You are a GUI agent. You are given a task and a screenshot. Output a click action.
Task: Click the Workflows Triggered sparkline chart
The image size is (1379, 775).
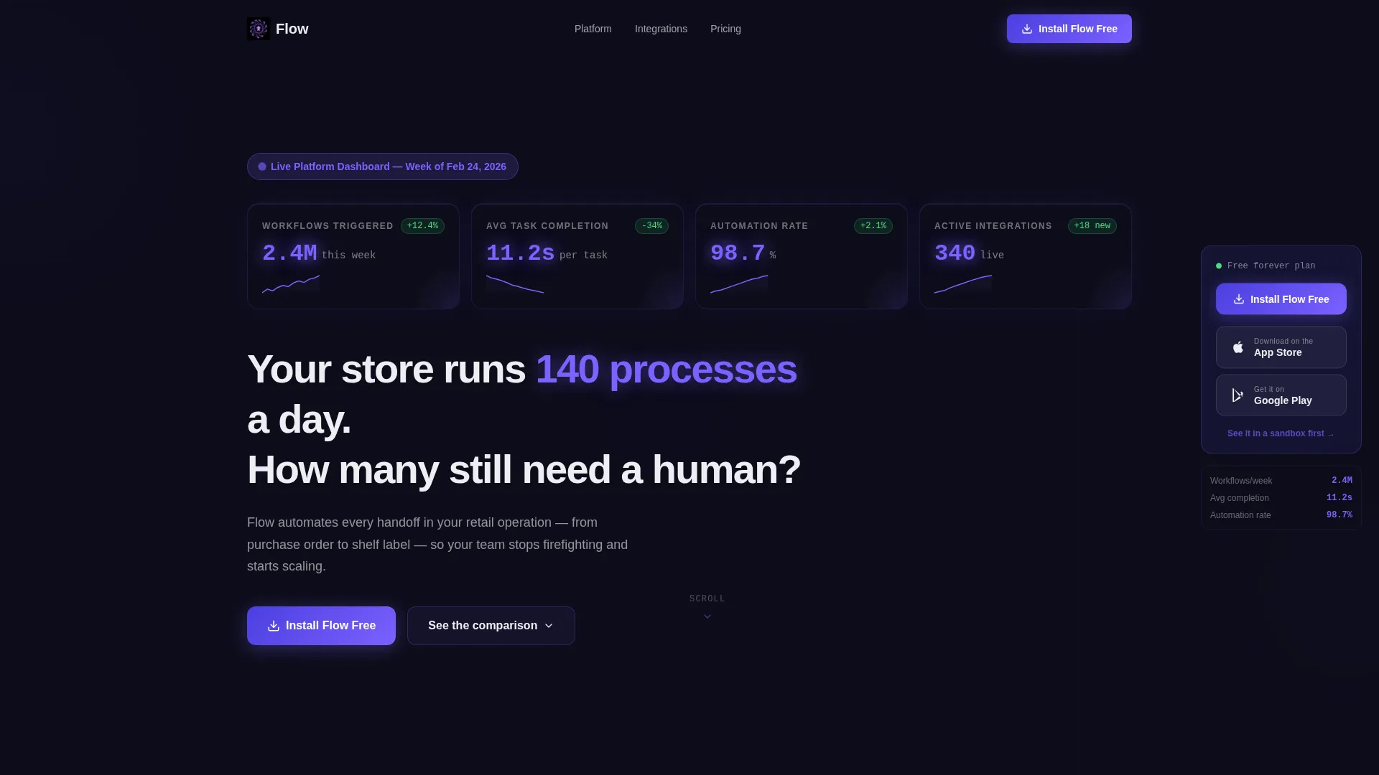(291, 284)
